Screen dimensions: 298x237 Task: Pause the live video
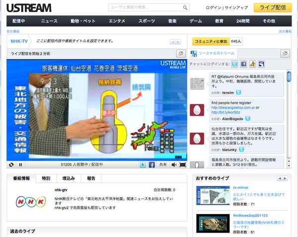tap(20, 164)
